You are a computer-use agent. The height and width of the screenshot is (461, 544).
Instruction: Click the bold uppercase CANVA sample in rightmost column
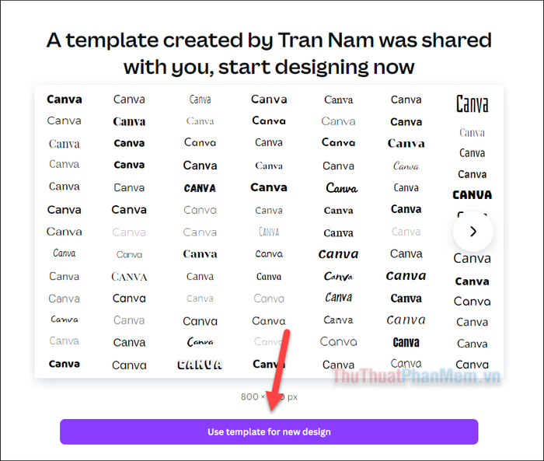click(472, 195)
